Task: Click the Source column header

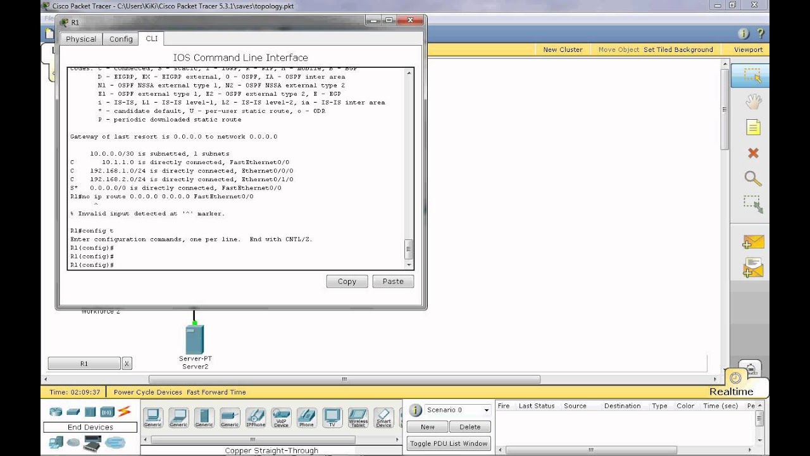Action: coord(575,406)
